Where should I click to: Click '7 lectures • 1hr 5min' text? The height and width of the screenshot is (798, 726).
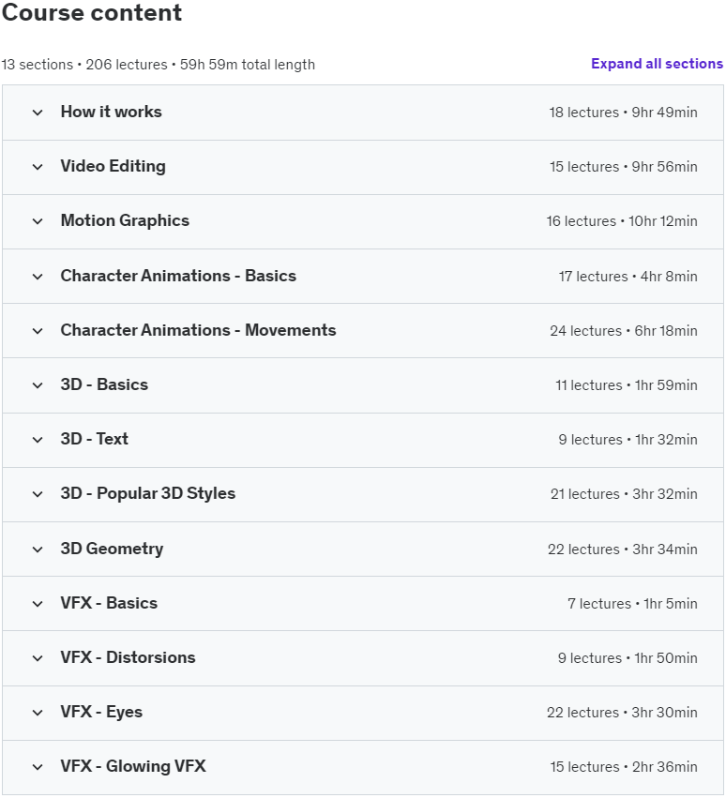tap(633, 604)
